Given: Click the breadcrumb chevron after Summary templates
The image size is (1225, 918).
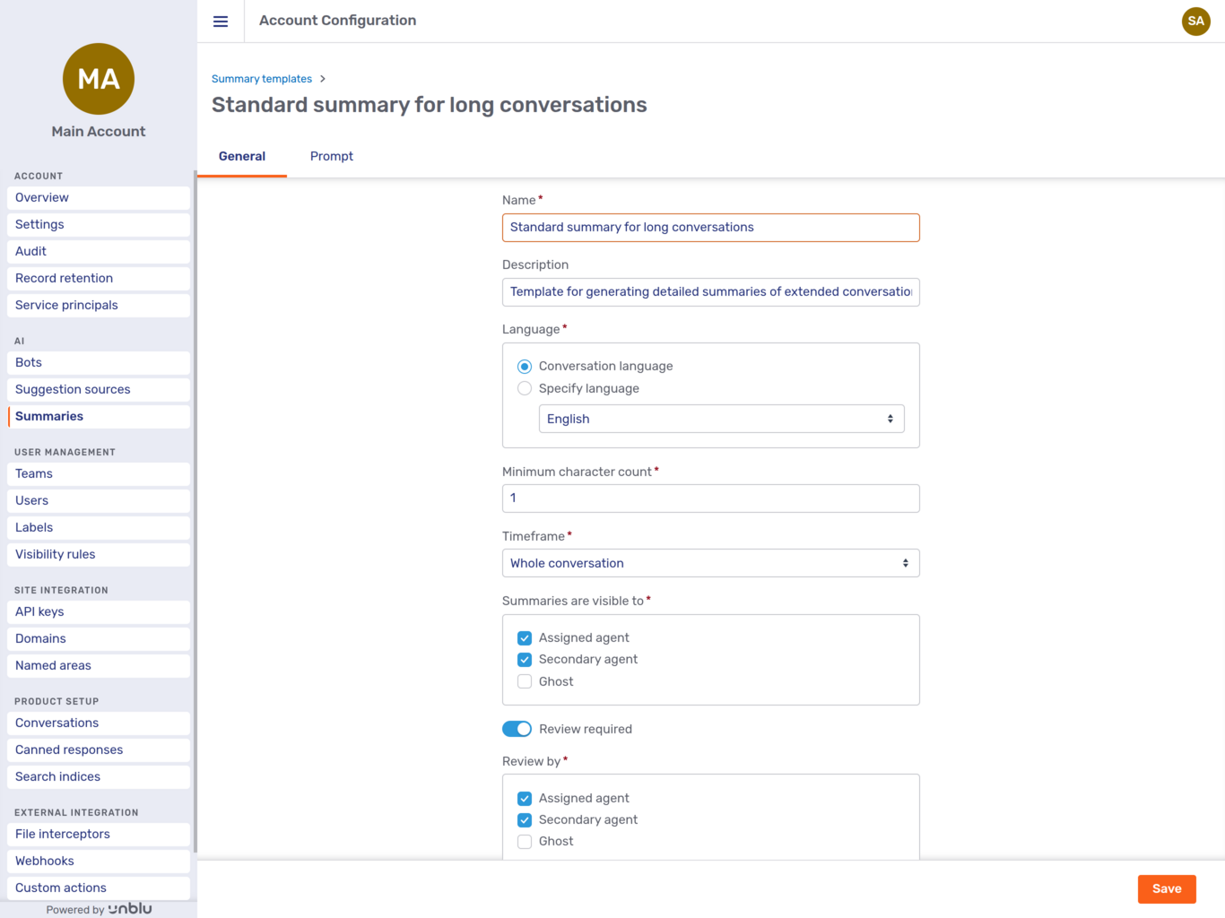Looking at the screenshot, I should (323, 79).
